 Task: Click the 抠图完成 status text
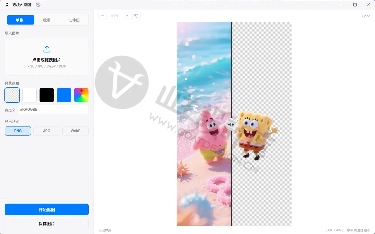[105, 230]
